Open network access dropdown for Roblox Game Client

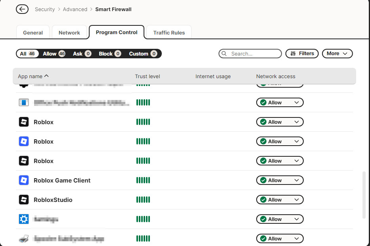pyautogui.click(x=280, y=181)
